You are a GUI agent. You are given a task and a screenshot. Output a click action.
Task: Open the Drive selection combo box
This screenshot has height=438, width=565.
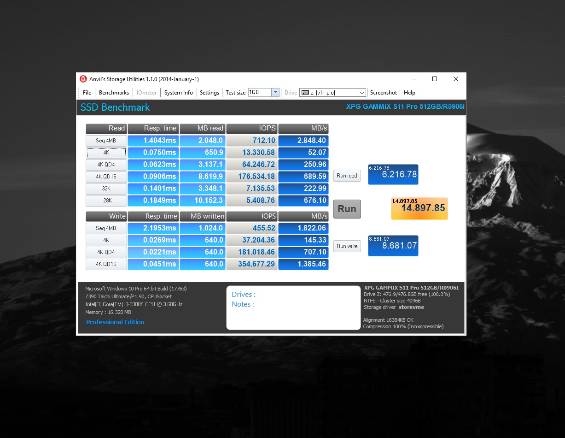click(x=332, y=93)
